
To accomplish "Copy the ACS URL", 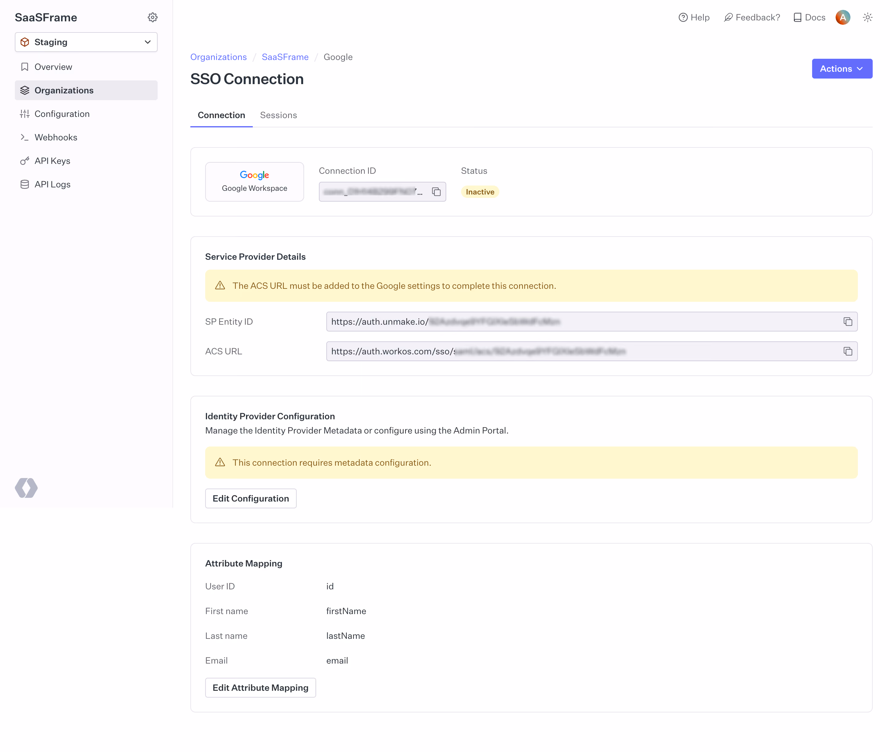I will [847, 351].
